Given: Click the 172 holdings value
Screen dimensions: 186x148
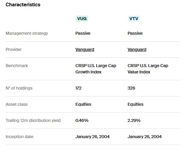Looking at the screenshot, I should click(78, 88).
